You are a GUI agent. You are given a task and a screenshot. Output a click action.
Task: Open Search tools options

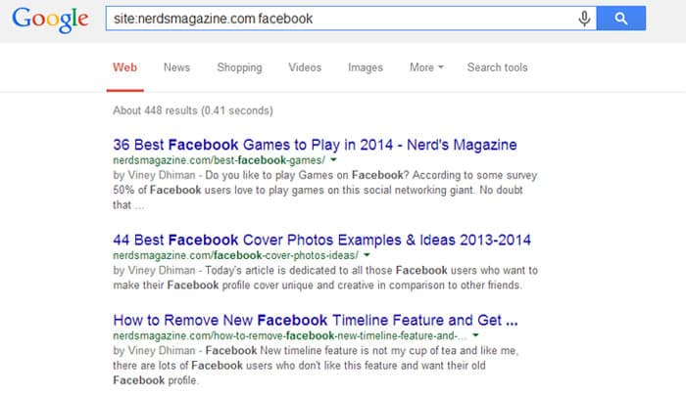click(x=498, y=67)
